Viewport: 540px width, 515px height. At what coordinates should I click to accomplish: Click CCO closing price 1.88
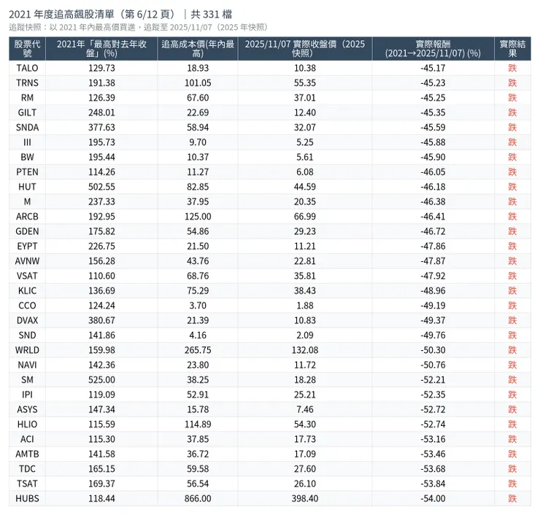305,306
